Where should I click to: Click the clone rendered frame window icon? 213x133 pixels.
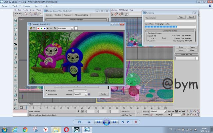[x=34, y=29]
